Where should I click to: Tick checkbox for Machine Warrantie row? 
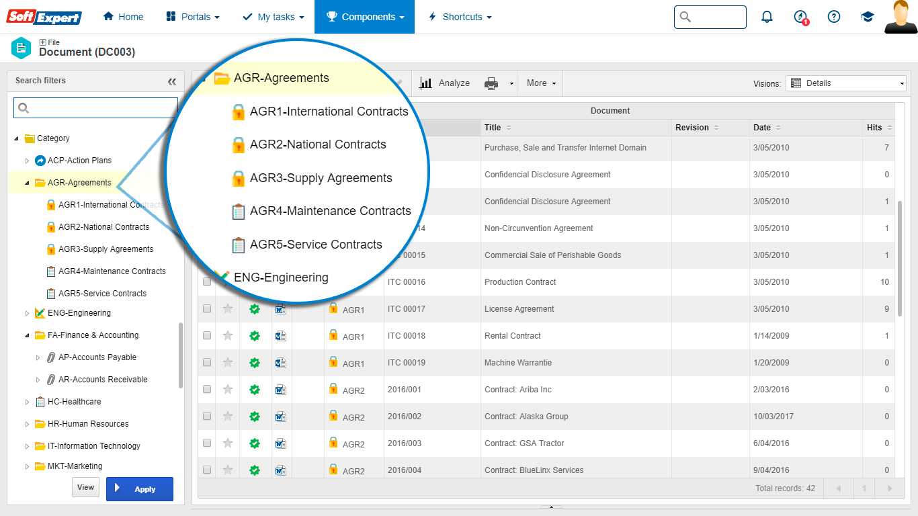[207, 363]
